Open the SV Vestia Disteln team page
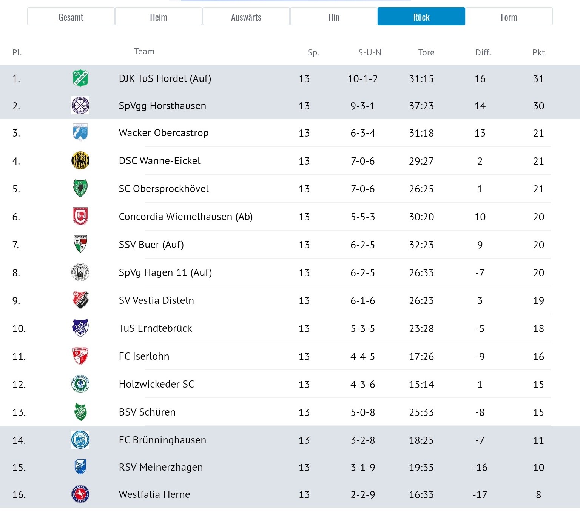The height and width of the screenshot is (511, 580). 156,300
